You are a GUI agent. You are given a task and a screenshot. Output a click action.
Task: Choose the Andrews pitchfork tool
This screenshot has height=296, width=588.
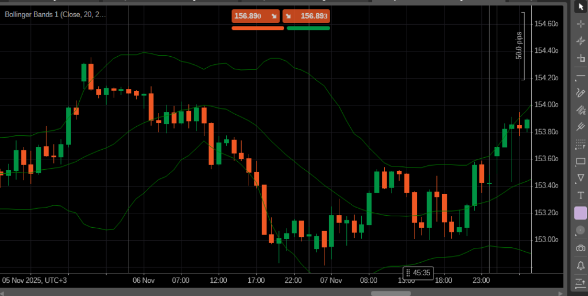click(x=581, y=127)
